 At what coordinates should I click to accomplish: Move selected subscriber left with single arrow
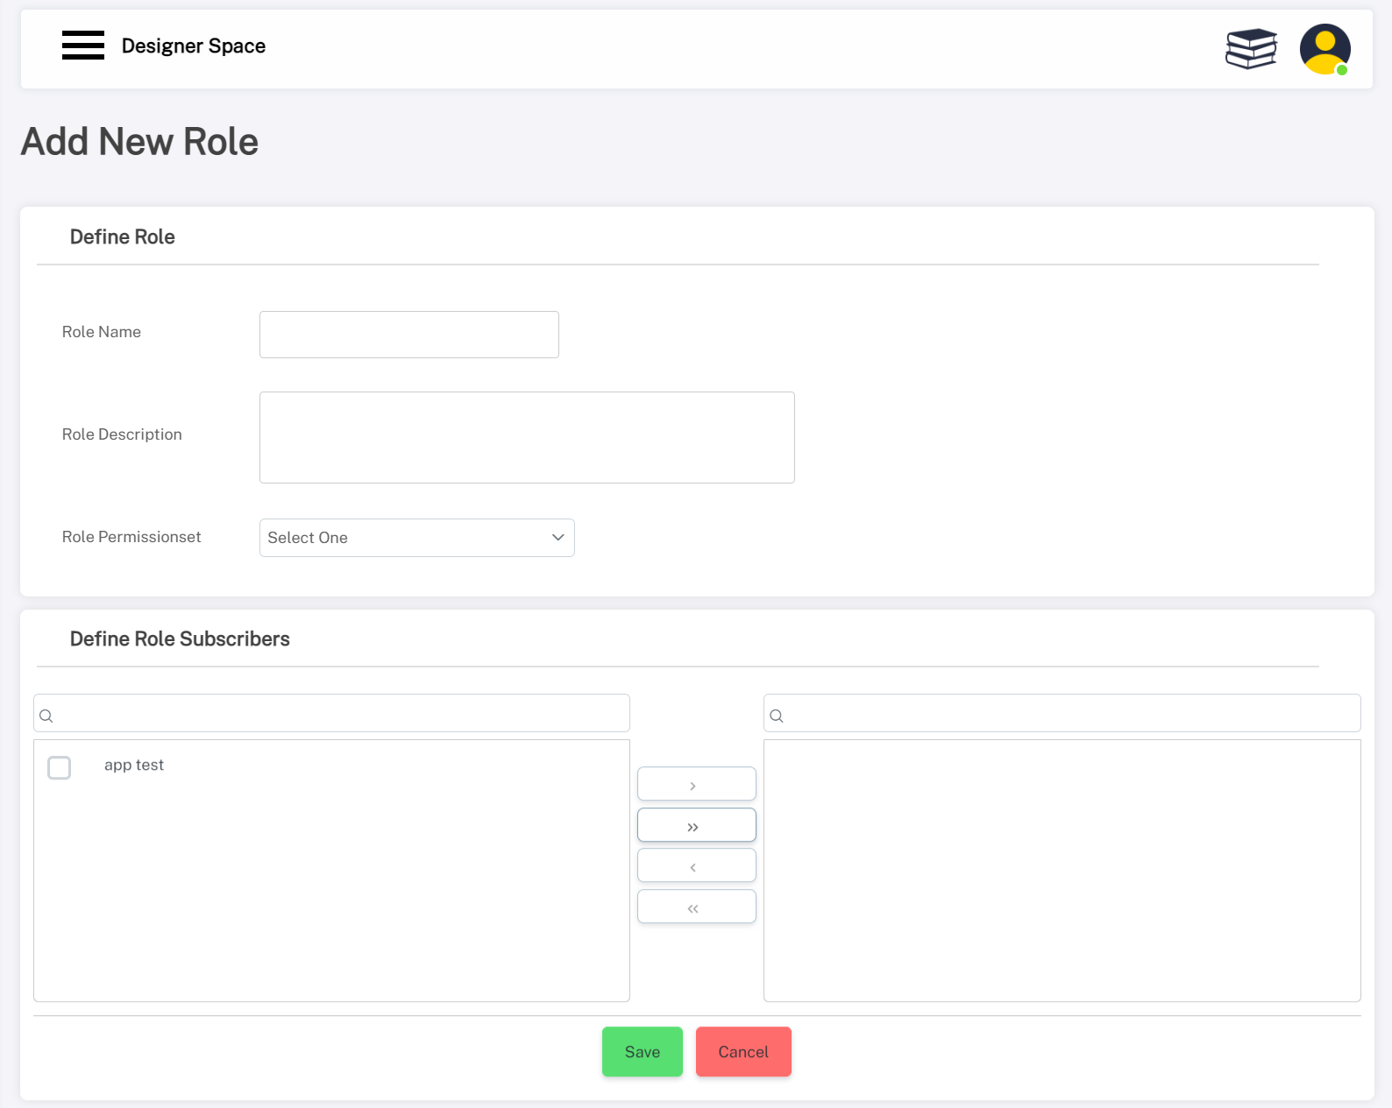(696, 866)
